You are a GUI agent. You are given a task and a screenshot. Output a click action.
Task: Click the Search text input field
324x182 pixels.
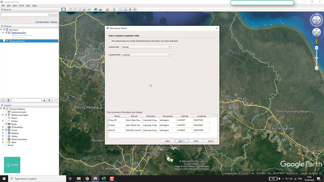(25, 15)
